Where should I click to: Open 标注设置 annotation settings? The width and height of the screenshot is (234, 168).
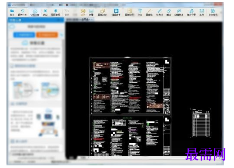point(191,12)
